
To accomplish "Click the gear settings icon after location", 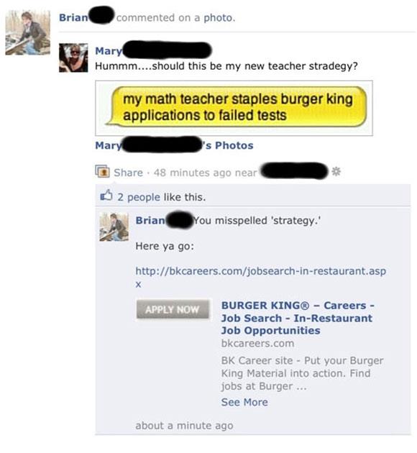I will (x=336, y=172).
